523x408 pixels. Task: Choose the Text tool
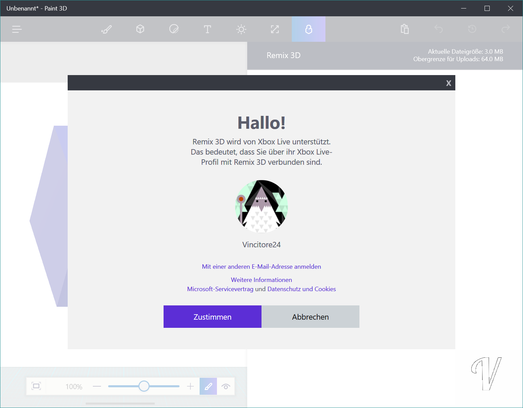(207, 29)
